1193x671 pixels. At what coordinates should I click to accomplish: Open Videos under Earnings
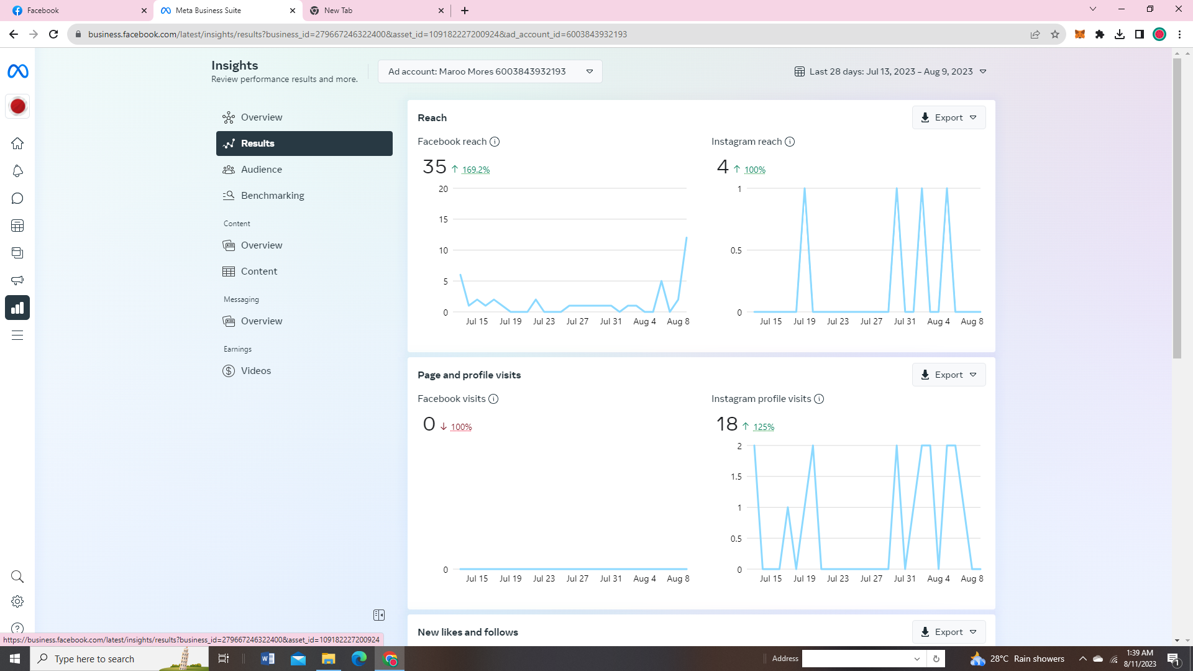click(x=304, y=371)
